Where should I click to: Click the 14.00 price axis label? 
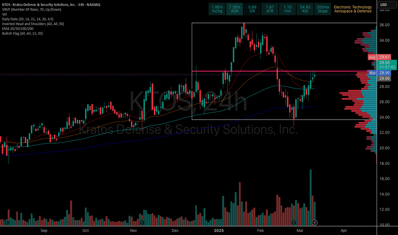coord(384,194)
